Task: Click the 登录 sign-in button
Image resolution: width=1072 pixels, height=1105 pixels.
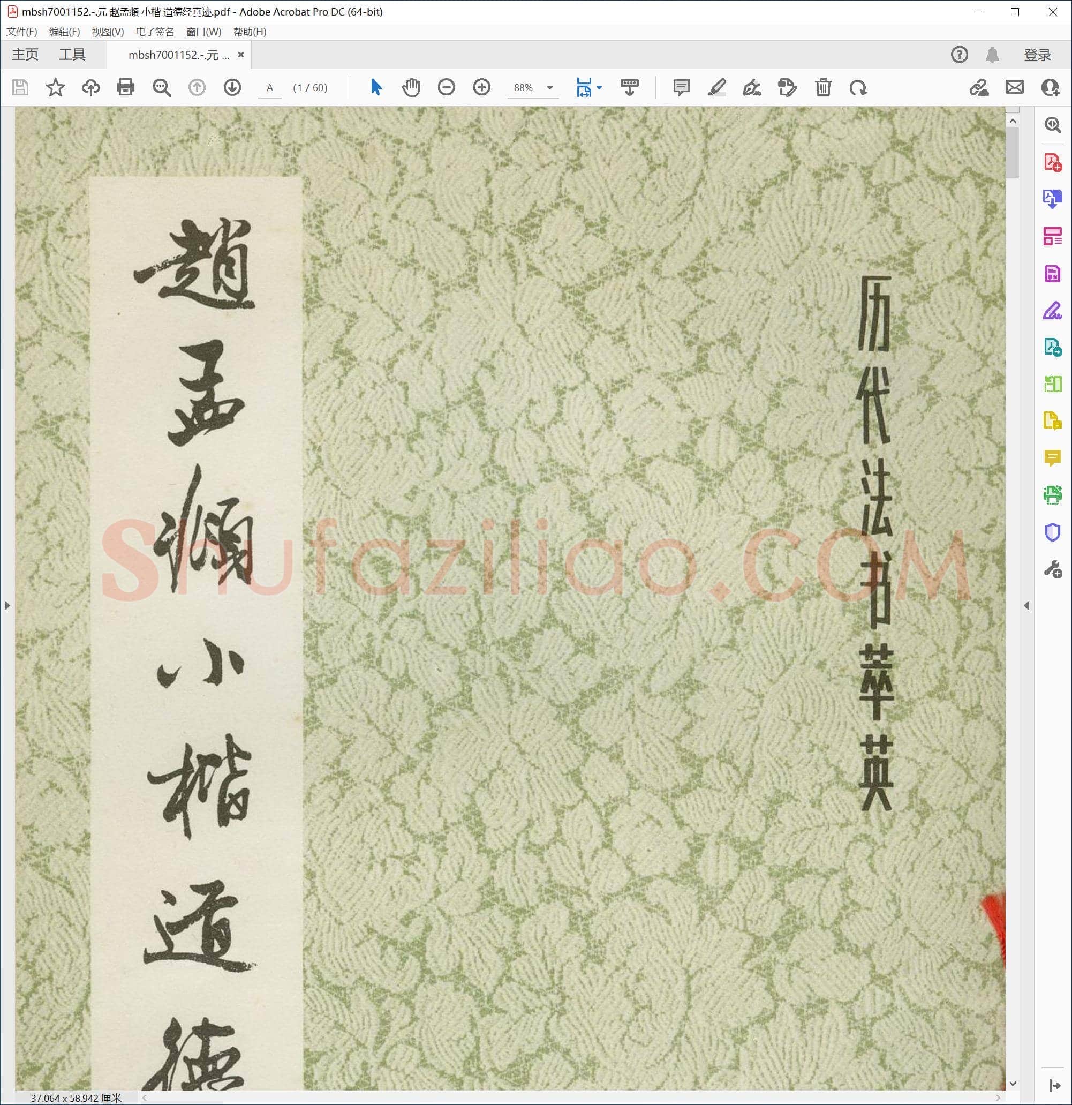Action: click(x=1038, y=55)
